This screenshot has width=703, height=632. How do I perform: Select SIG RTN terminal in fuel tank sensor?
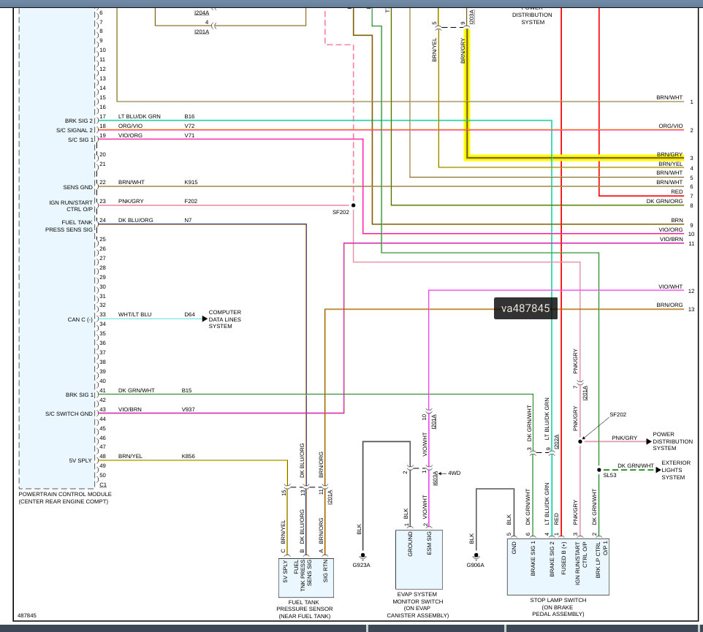(x=325, y=571)
